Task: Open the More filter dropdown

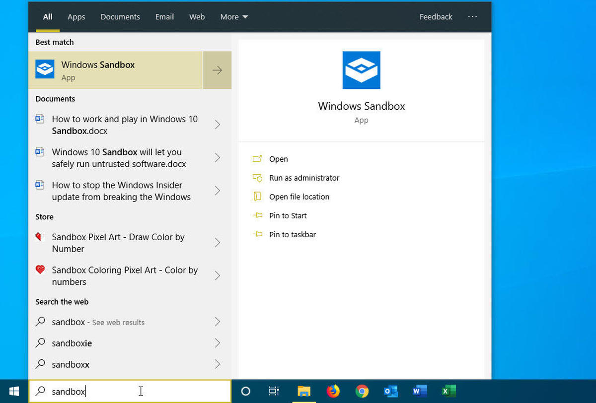Action: (x=233, y=16)
